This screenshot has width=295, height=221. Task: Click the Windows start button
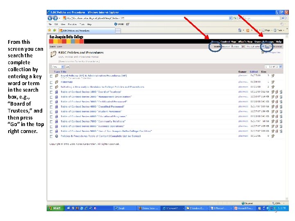(x=55, y=208)
